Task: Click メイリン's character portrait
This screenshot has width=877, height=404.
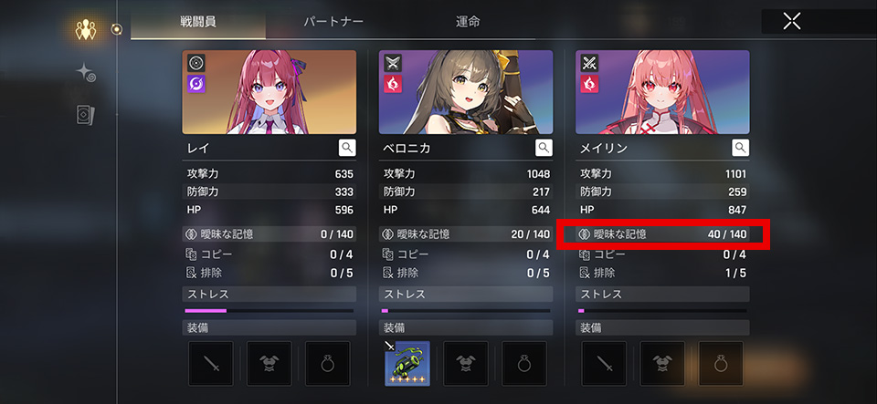Action: tap(662, 92)
